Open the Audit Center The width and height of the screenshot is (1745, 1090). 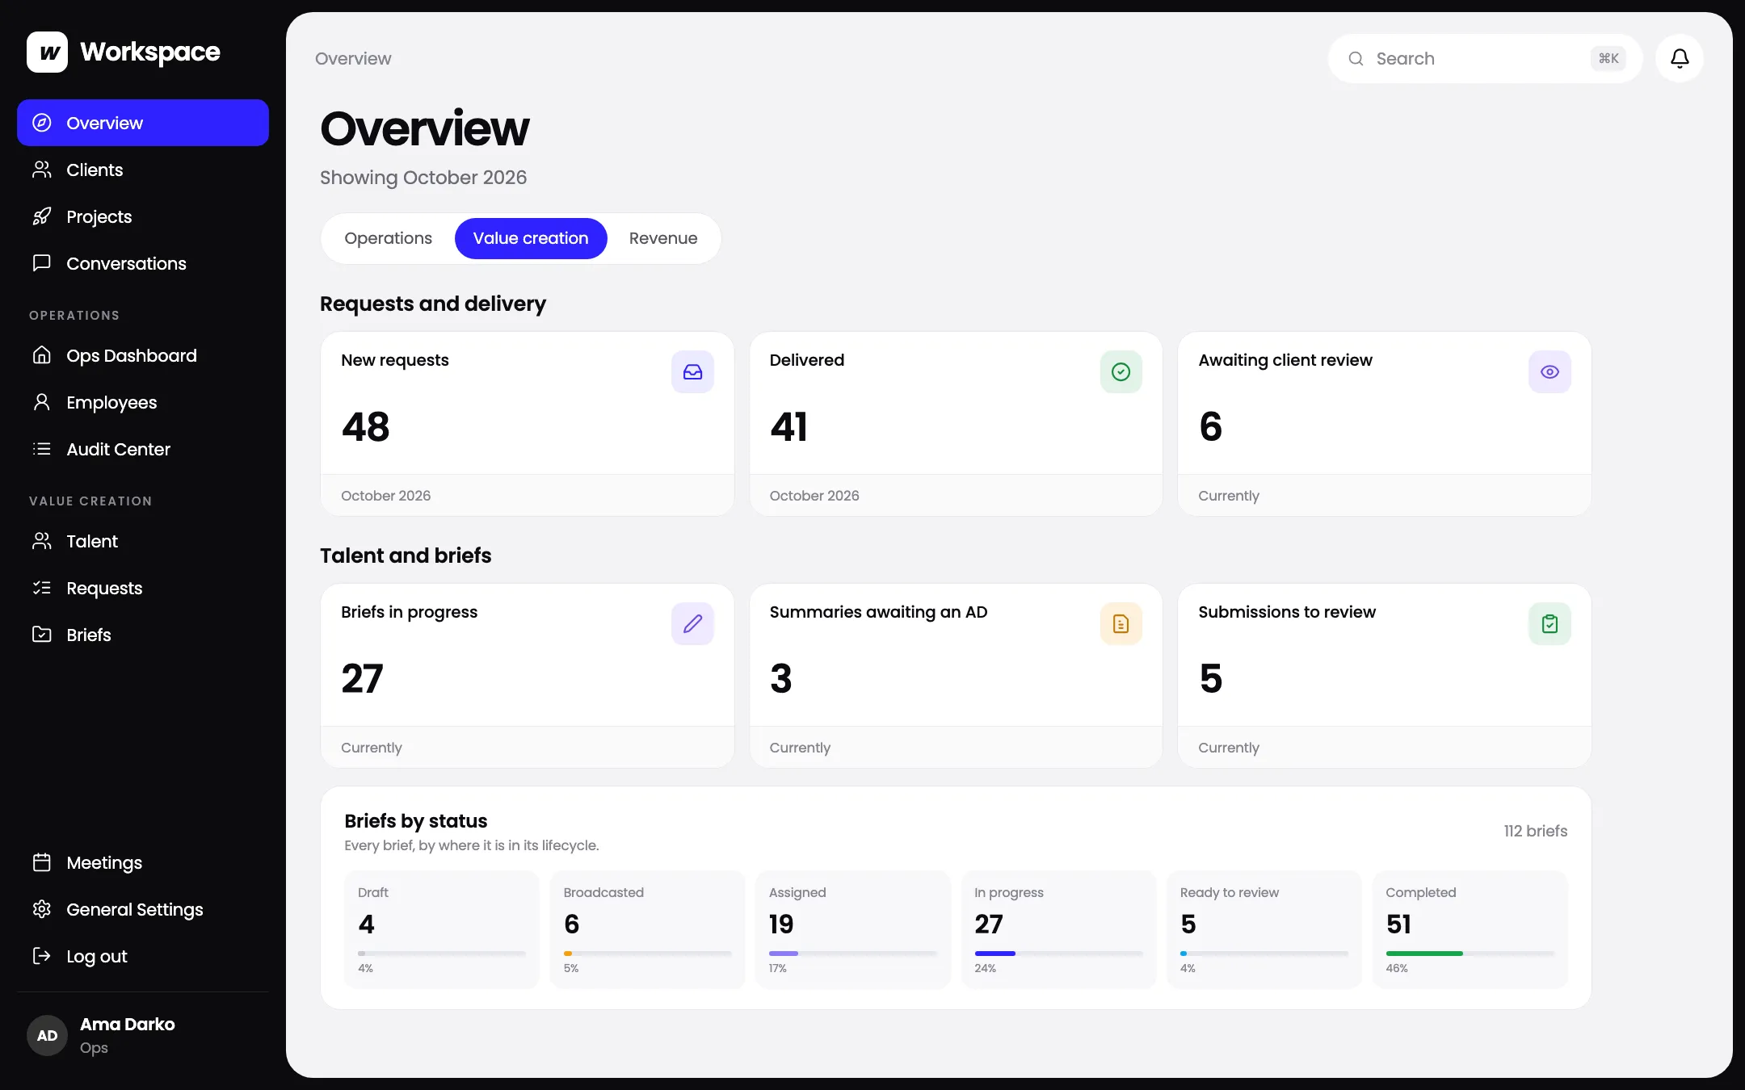click(143, 449)
